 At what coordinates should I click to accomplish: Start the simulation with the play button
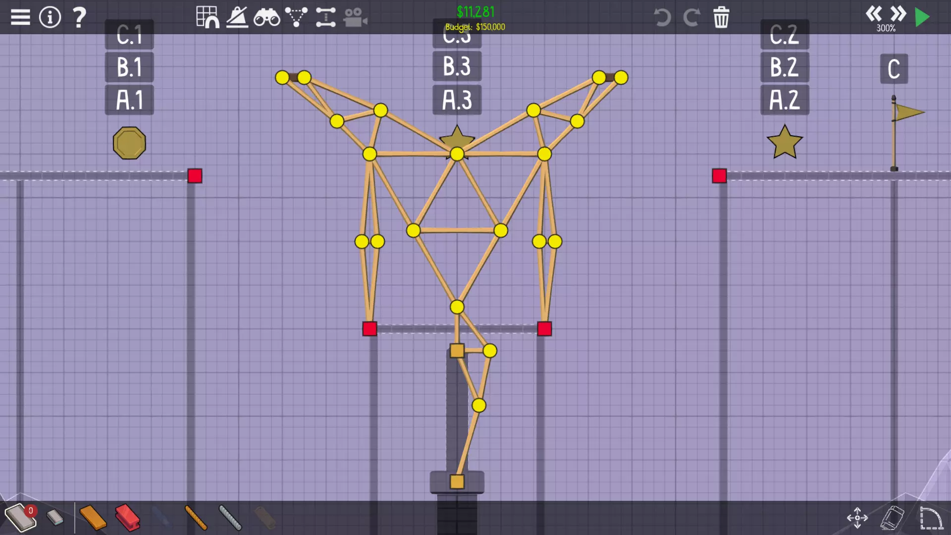tap(922, 17)
